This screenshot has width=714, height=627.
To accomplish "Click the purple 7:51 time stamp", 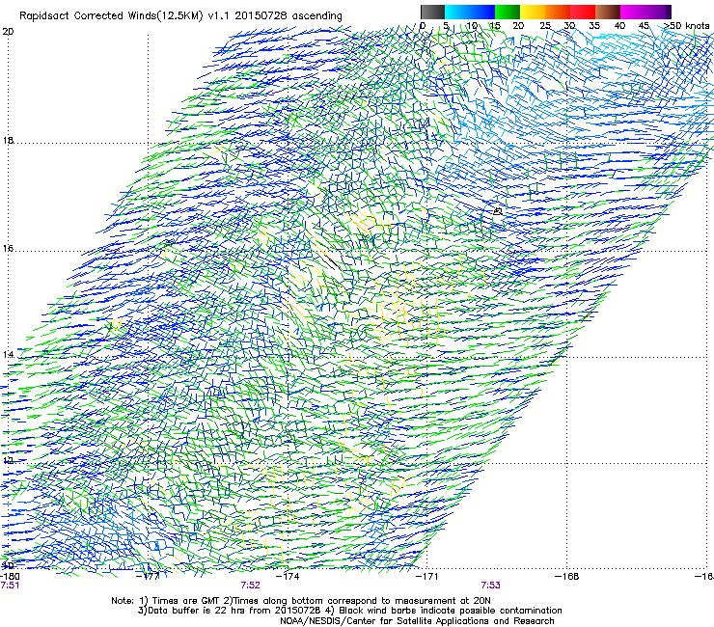I will (10, 586).
